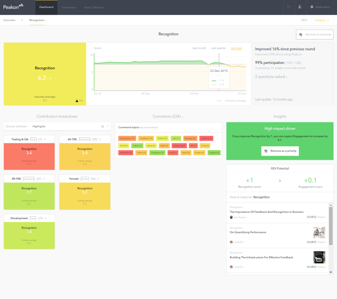
Task: Expand the Testing & QA card header
Action: pyautogui.click(x=29, y=139)
